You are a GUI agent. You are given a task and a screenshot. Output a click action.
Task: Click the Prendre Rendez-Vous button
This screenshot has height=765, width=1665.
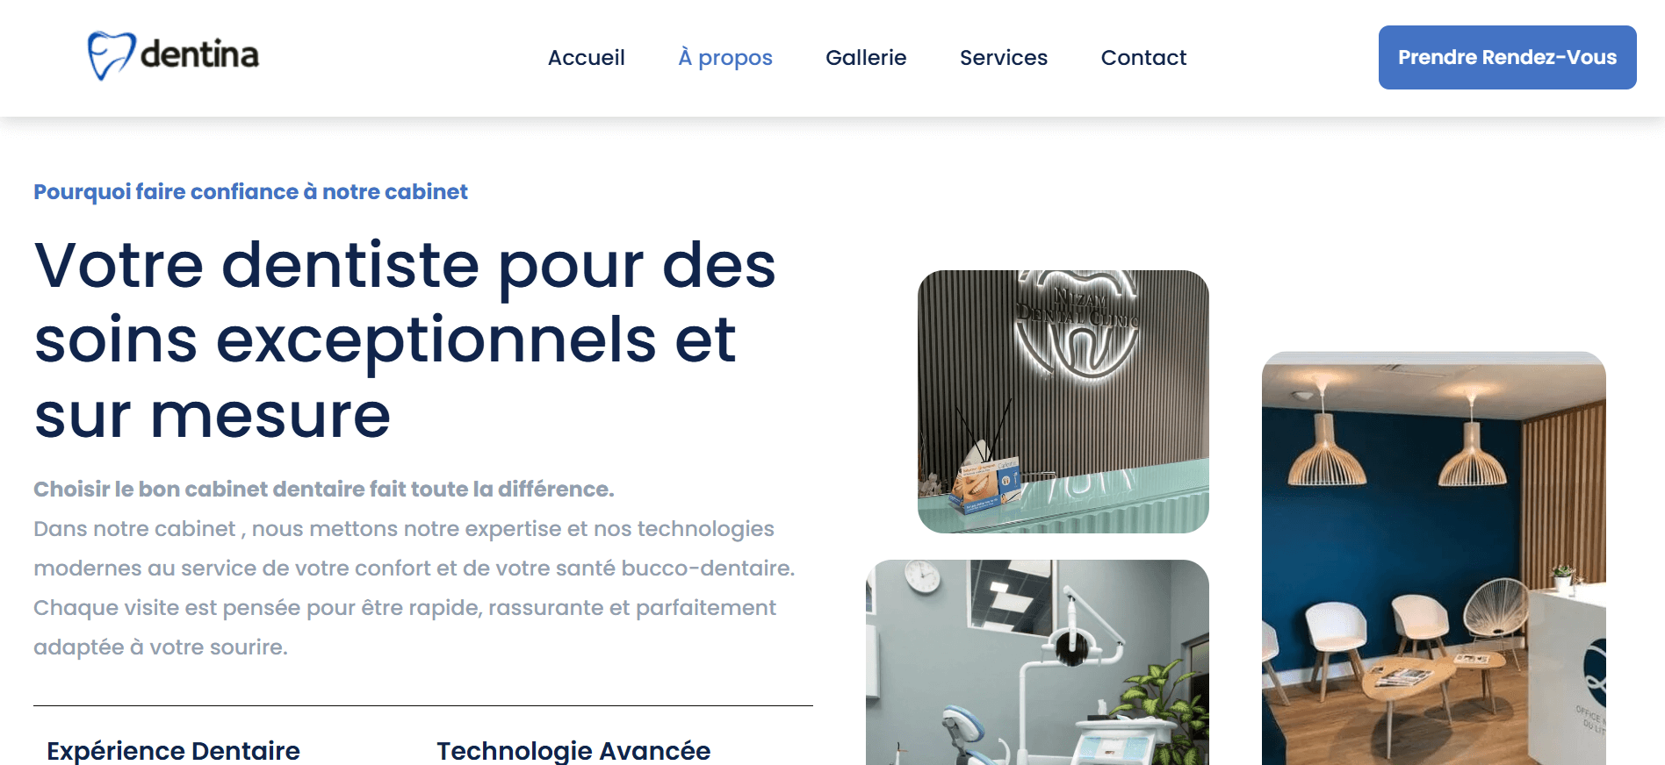(x=1507, y=57)
